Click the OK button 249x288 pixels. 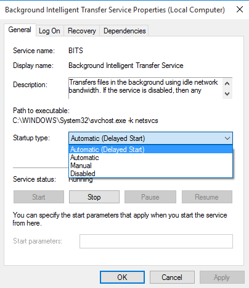click(122, 277)
